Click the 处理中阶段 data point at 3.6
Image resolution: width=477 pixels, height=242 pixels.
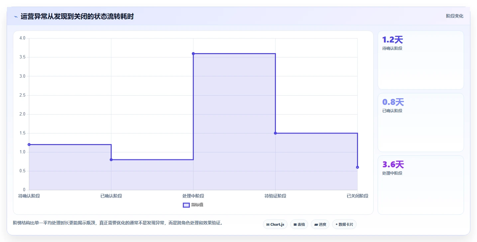tap(193, 53)
